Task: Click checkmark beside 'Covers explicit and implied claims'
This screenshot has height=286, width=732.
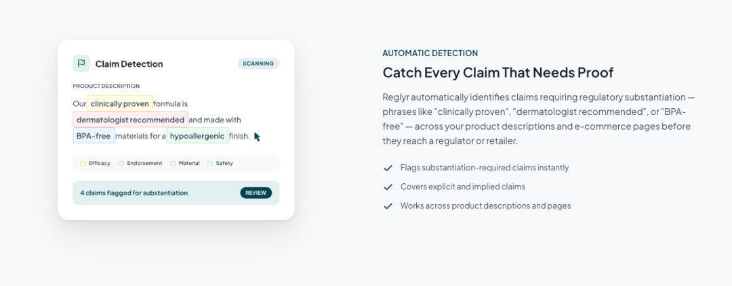Action: coord(388,187)
